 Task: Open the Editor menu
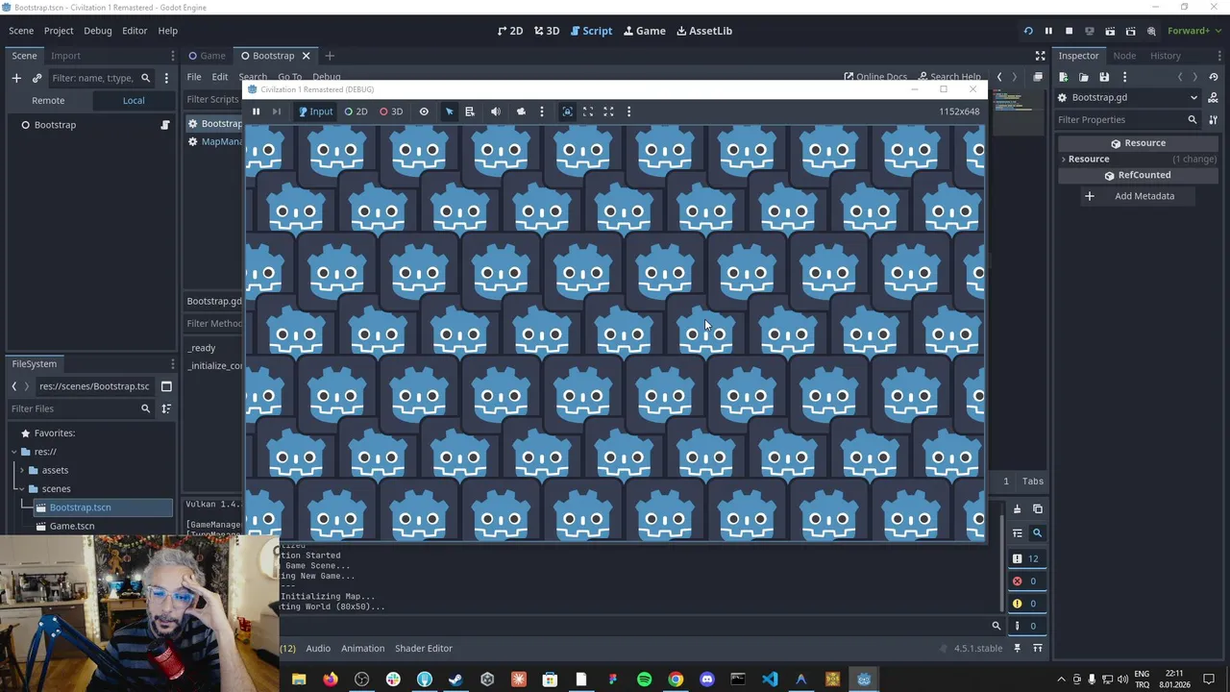135,31
